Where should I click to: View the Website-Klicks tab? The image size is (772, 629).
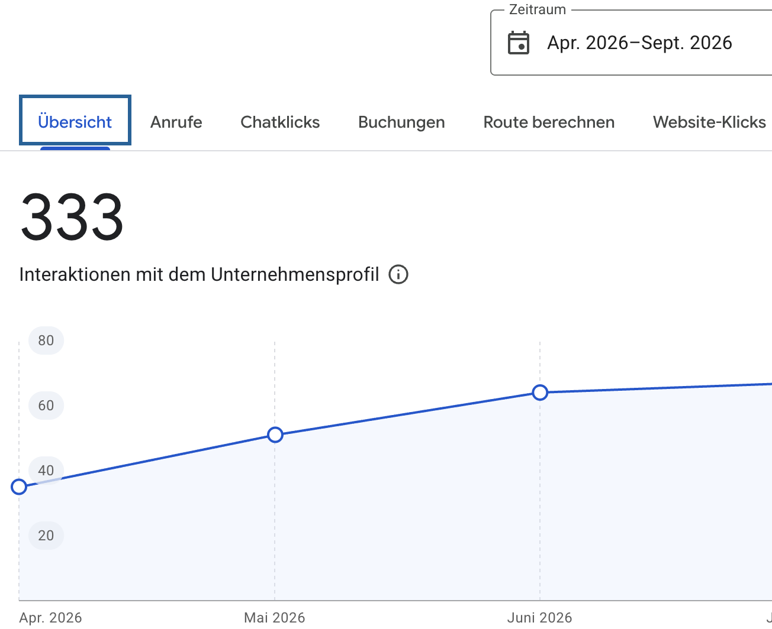click(x=709, y=122)
